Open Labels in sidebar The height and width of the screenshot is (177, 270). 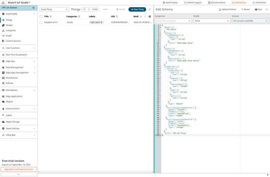[x=9, y=115]
